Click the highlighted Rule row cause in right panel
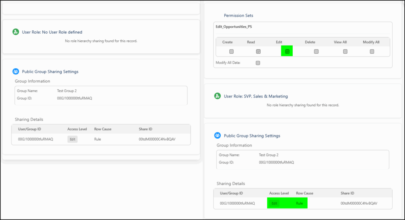The width and height of the screenshot is (405, 220). (x=300, y=203)
